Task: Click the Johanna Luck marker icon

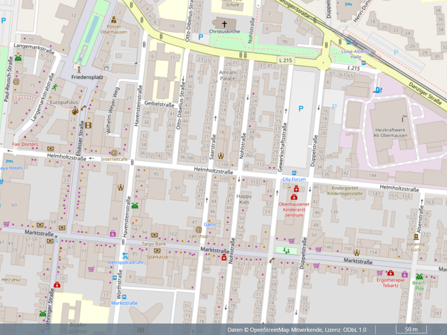Action: (416, 237)
